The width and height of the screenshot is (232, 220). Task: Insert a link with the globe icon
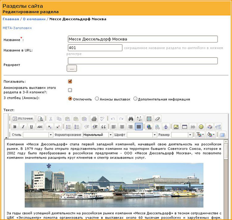coord(149,127)
